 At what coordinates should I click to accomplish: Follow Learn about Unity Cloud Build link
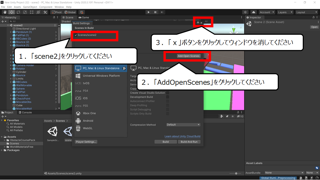pos(182,136)
